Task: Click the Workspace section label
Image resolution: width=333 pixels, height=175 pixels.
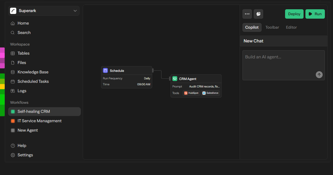Action: (20, 44)
